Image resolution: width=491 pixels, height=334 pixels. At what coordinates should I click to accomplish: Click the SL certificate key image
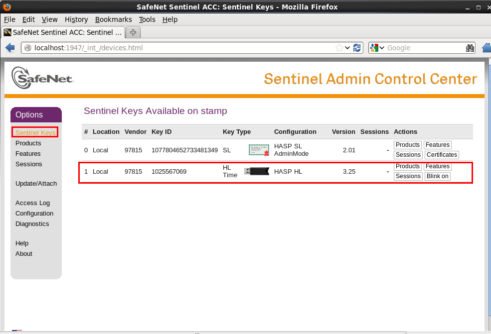(259, 150)
